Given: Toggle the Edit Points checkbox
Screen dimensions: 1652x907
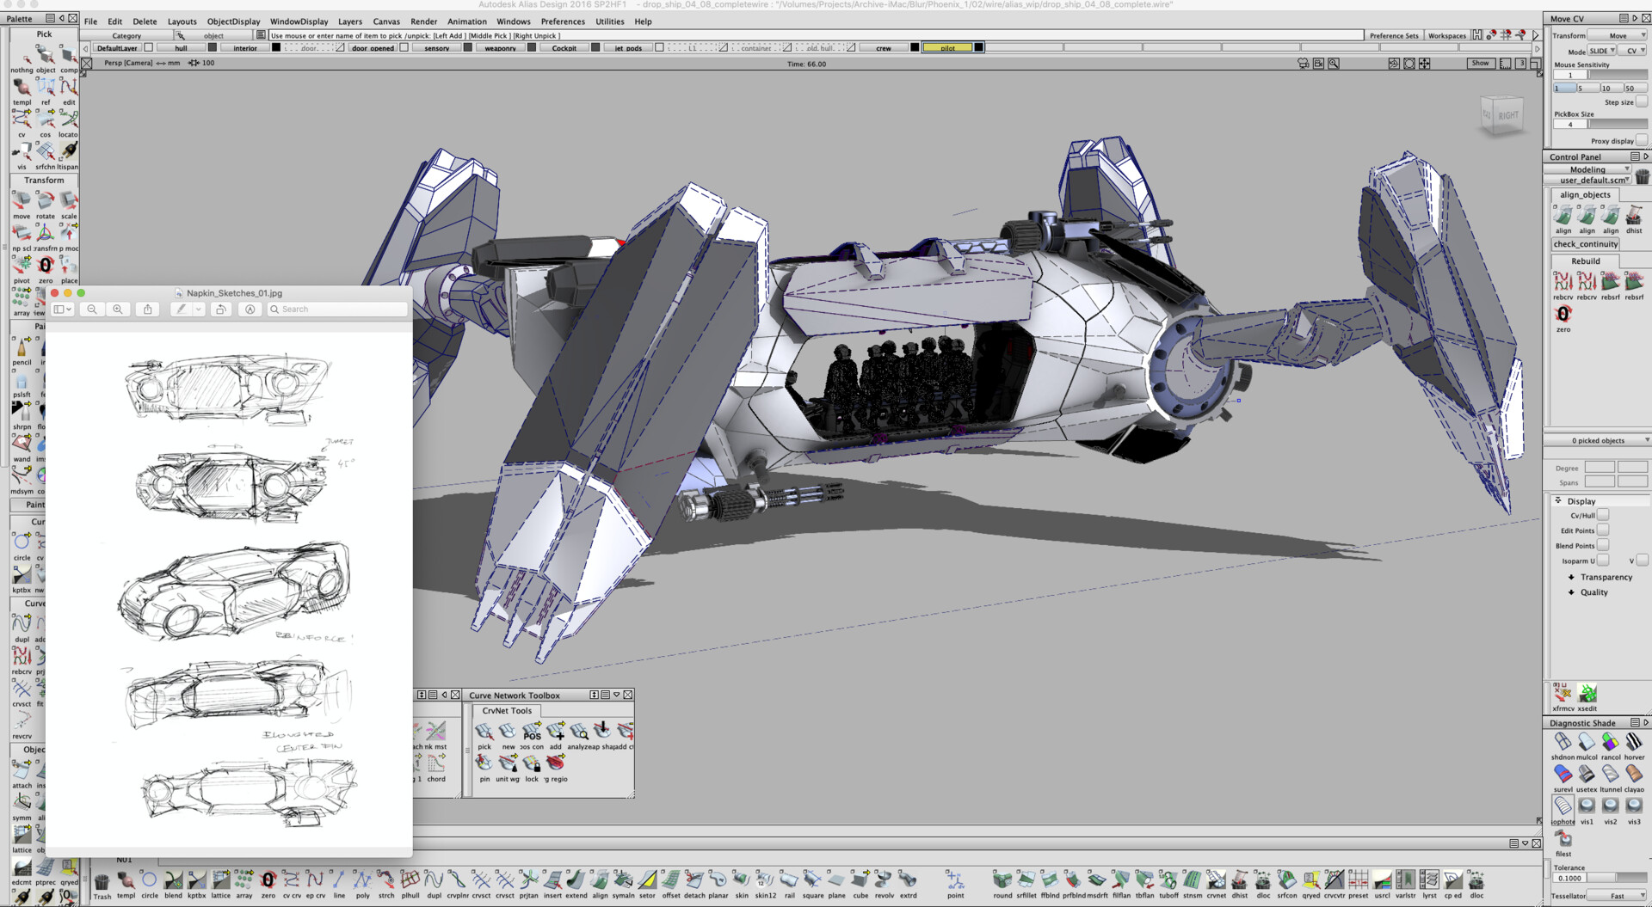Looking at the screenshot, I should [1603, 530].
